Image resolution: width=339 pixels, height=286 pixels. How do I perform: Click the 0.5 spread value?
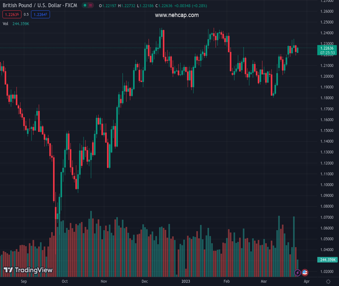(26, 15)
